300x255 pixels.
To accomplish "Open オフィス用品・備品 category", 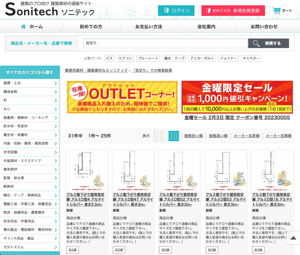I will [x=30, y=238].
